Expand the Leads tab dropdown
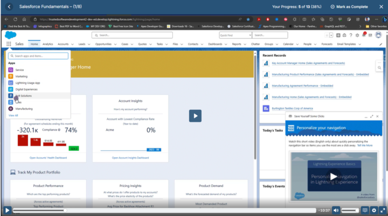388x216 pixels. pyautogui.click(x=89, y=44)
